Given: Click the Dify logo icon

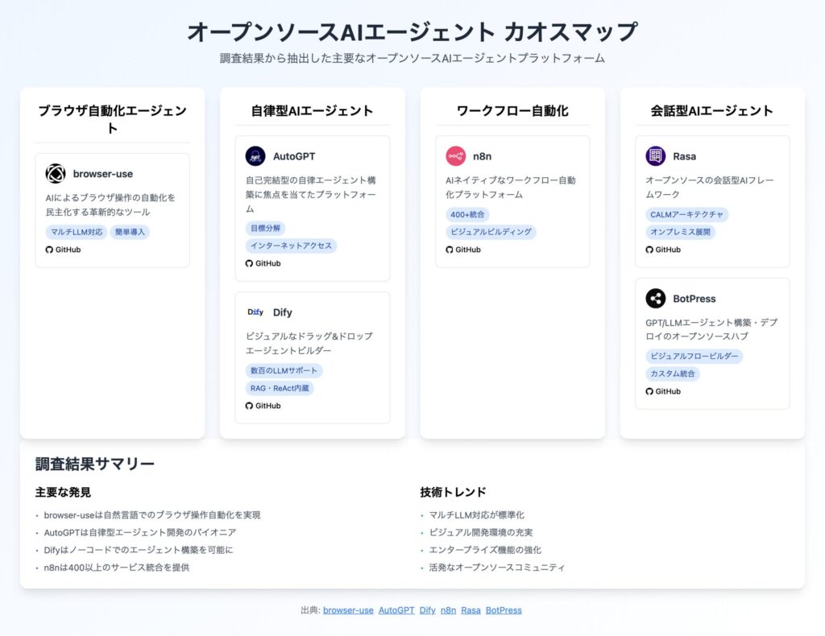Looking at the screenshot, I should (x=255, y=312).
